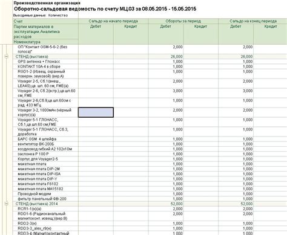The height and width of the screenshot is (235, 287).
Task: Click the 52,000 turnover debit total
Action: [x=176, y=204]
